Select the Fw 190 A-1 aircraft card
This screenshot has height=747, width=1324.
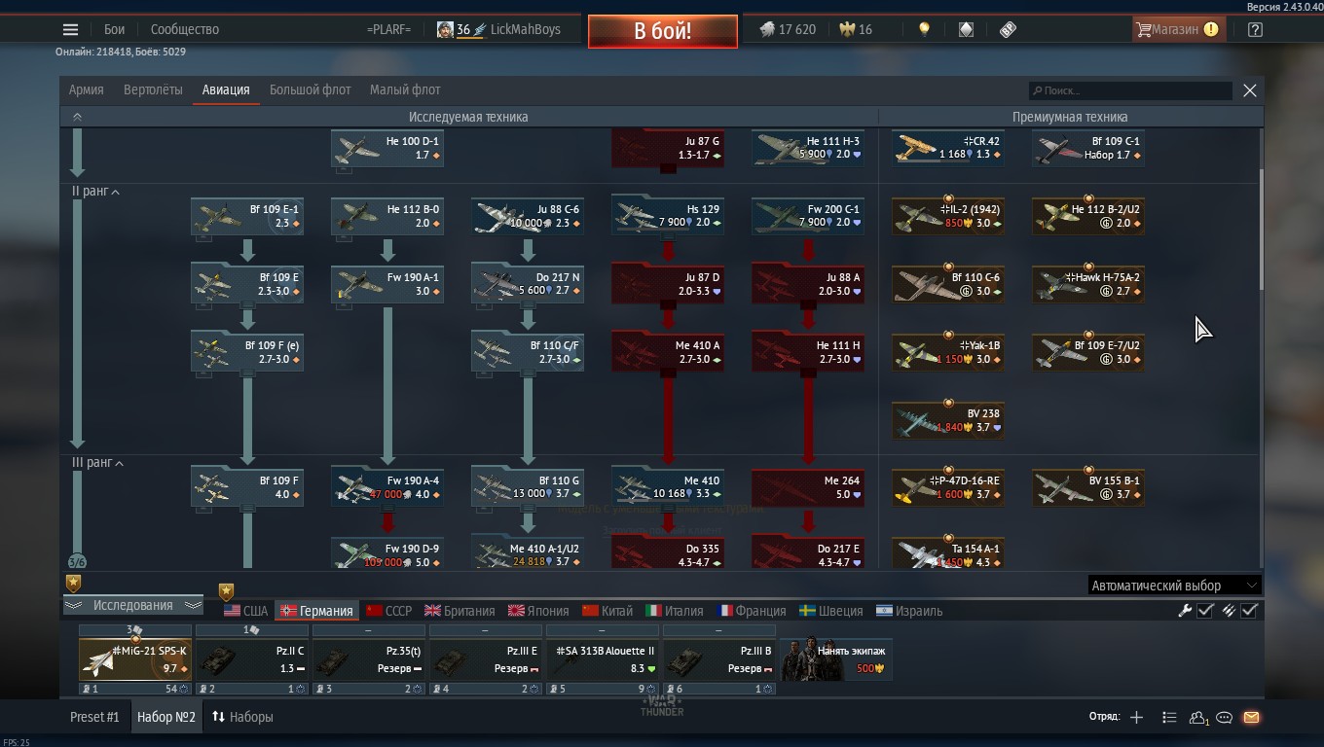(x=387, y=284)
